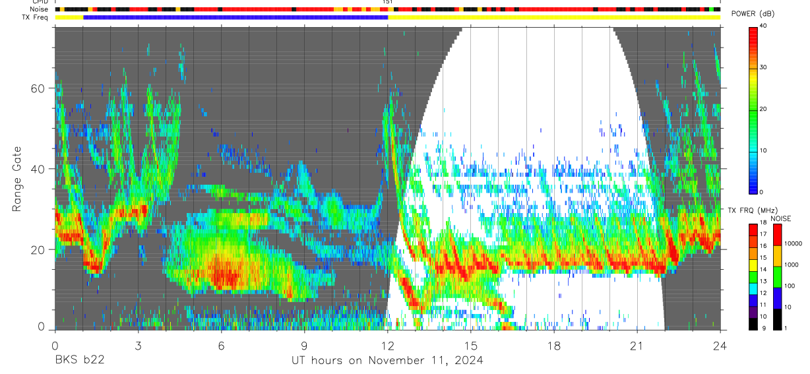Image resolution: width=810 pixels, height=374 pixels.
Task: Click the BKS b22 radar label
Action: (x=79, y=361)
